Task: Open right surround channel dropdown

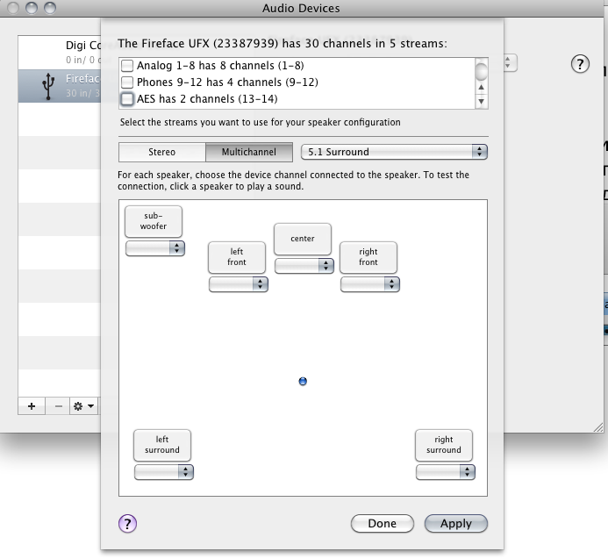Action: click(x=446, y=472)
